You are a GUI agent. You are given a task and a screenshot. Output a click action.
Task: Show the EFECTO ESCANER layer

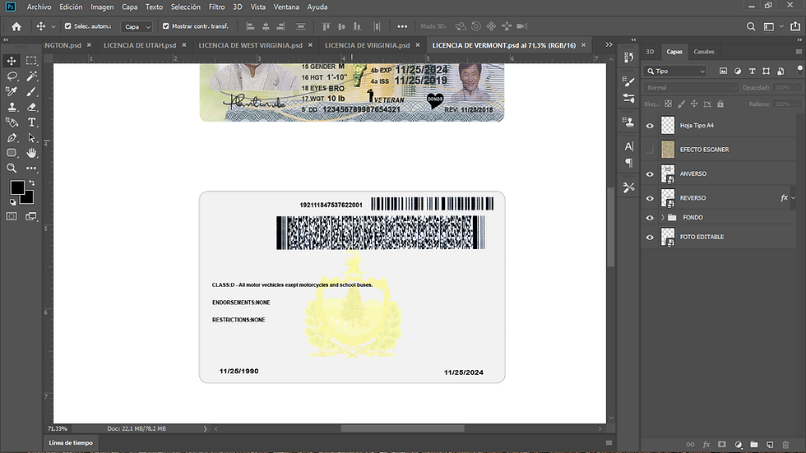[x=650, y=150]
